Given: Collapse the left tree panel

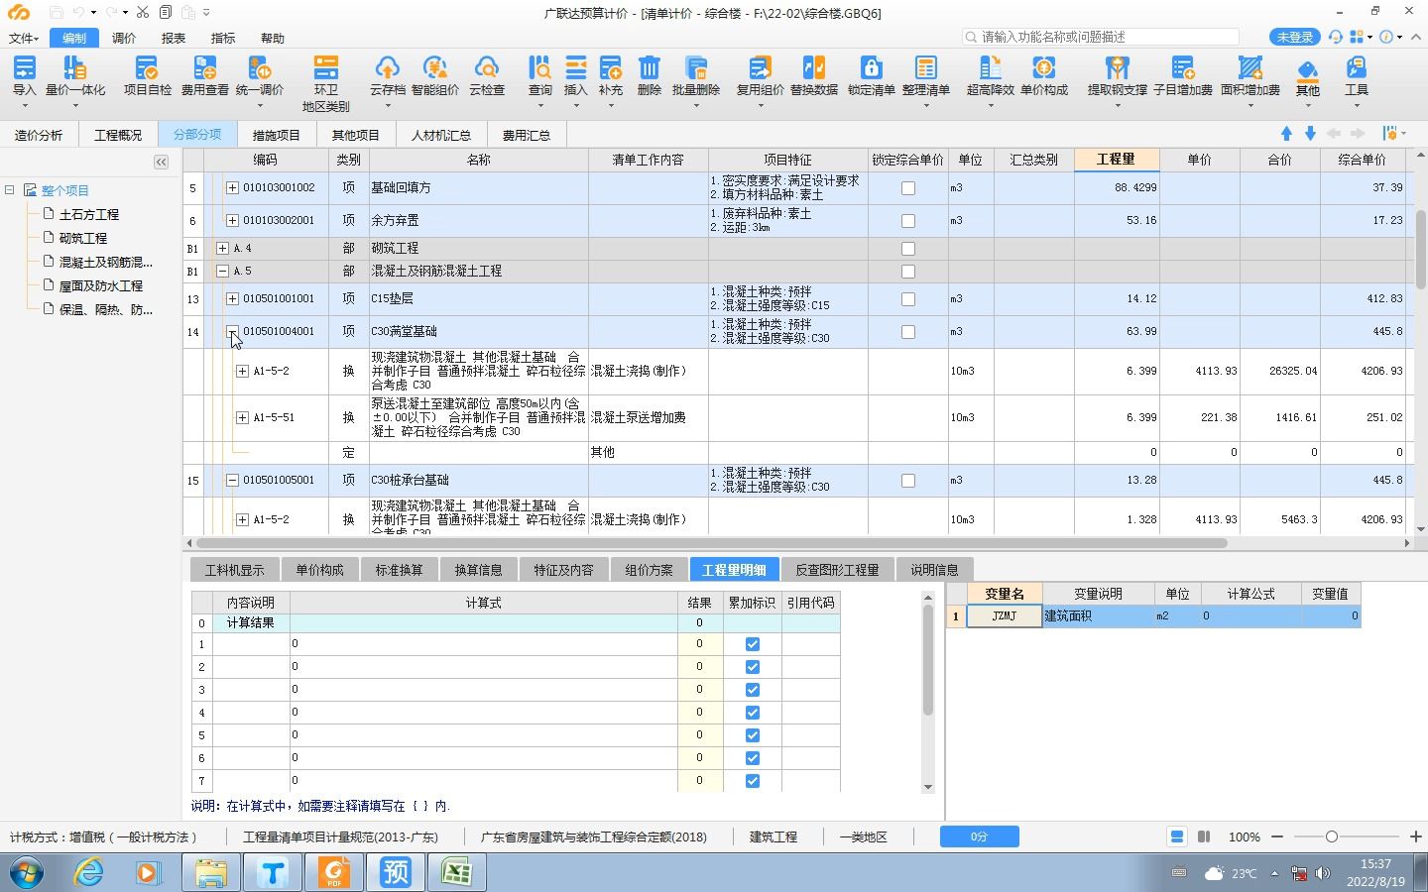Looking at the screenshot, I should [161, 162].
